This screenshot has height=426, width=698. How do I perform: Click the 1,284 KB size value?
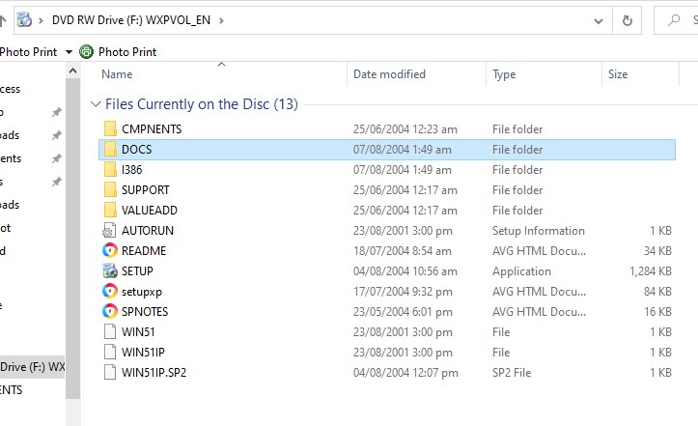(x=651, y=270)
